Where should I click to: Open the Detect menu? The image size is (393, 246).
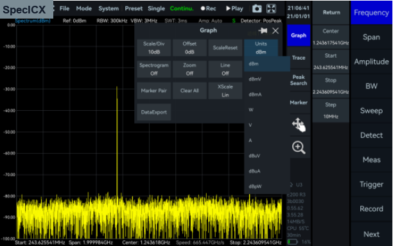(371, 135)
